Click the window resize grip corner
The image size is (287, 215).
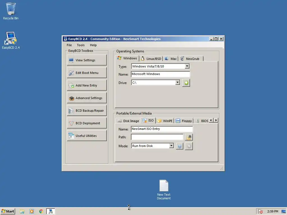[222, 168]
